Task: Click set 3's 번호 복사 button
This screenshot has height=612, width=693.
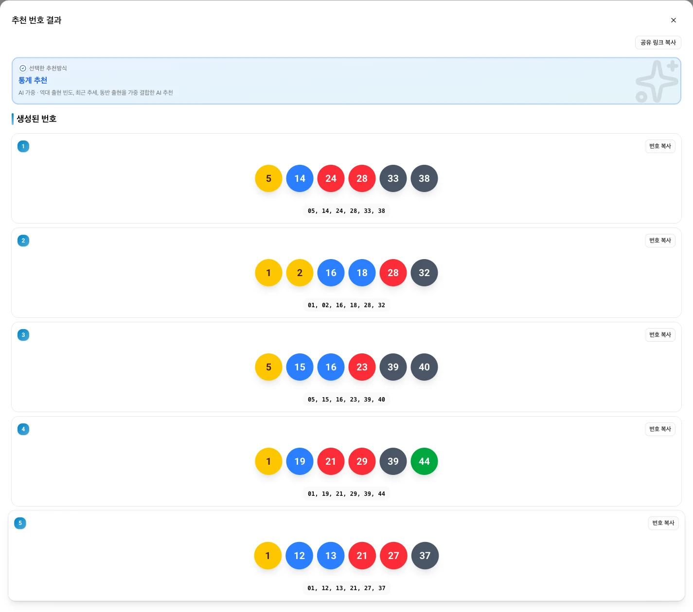Action: coord(660,335)
